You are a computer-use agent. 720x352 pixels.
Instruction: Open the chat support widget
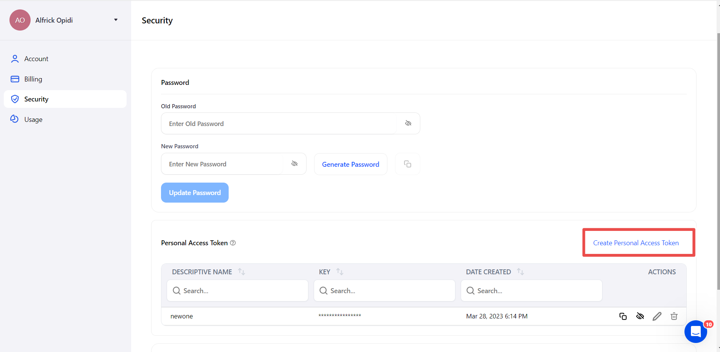click(x=695, y=332)
